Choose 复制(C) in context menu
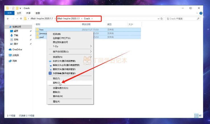 [x=70, y=83]
